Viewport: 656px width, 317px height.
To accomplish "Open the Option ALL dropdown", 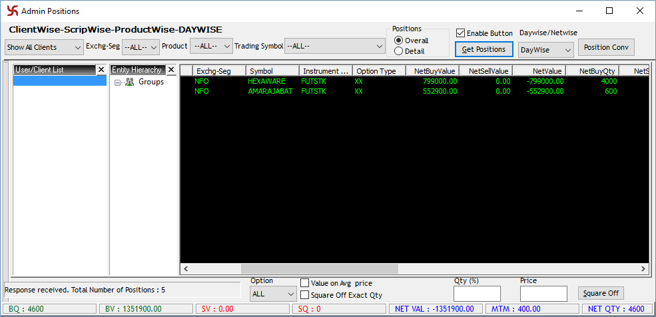I will point(273,294).
